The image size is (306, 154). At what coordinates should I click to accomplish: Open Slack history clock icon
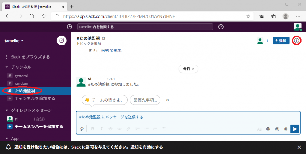pos(69,27)
